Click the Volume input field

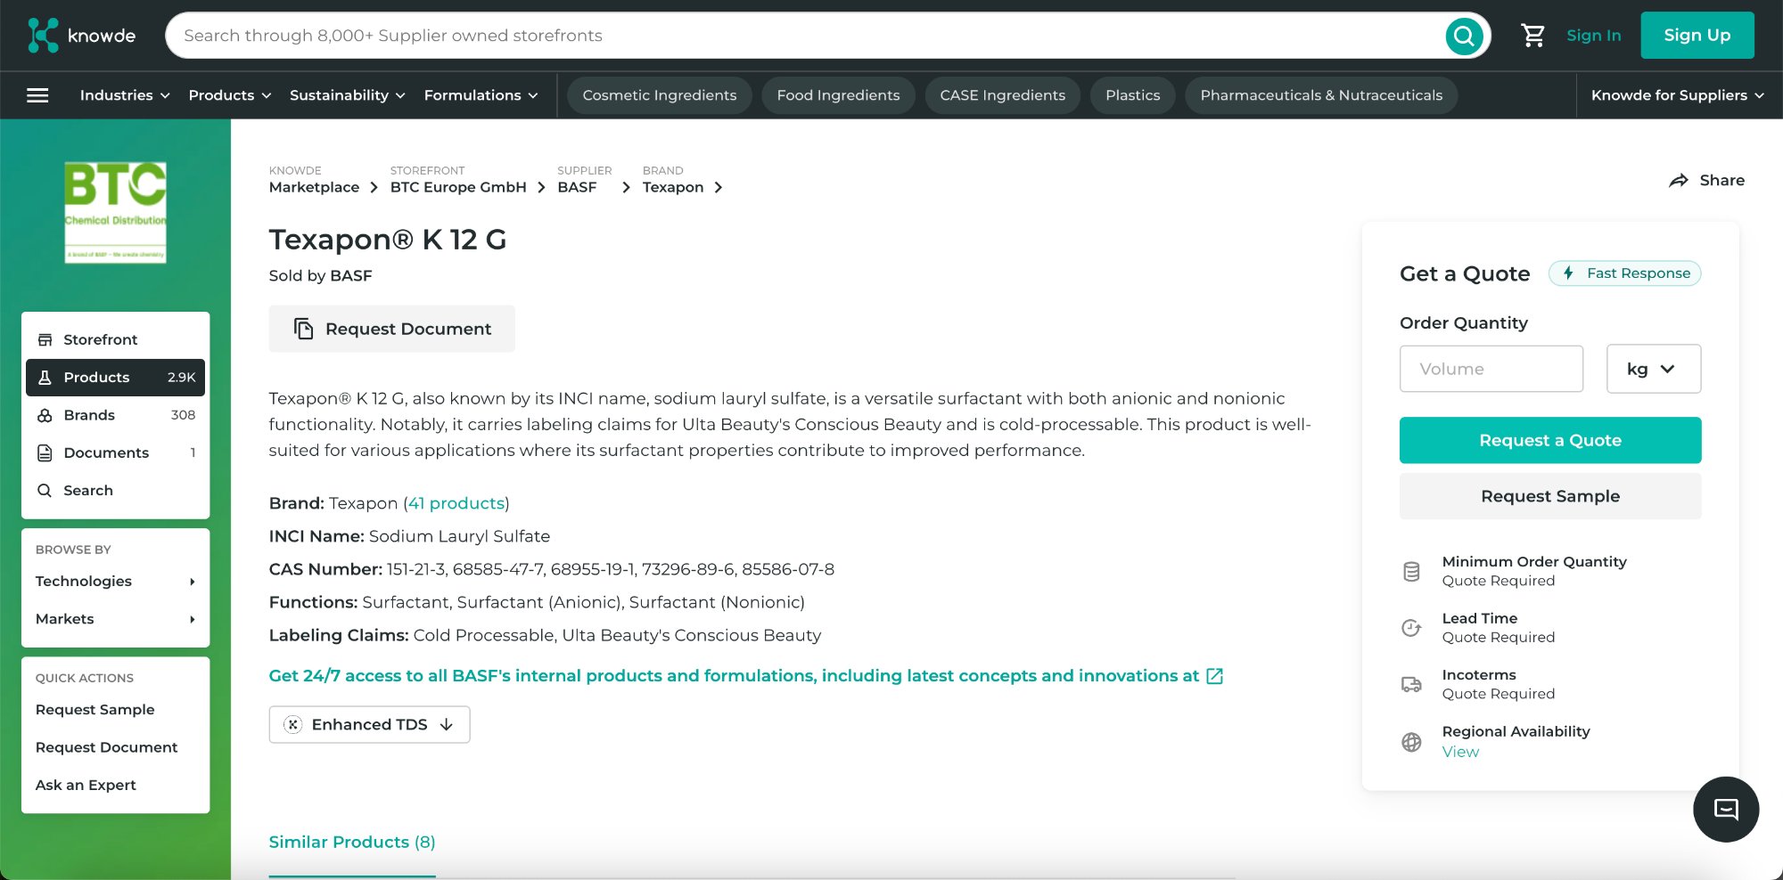[x=1491, y=368]
